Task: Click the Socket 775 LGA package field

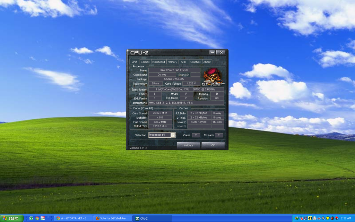Action: click(174, 79)
